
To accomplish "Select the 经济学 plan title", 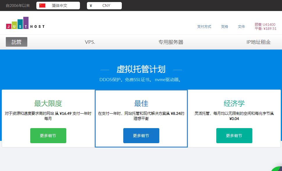I will point(234,103).
